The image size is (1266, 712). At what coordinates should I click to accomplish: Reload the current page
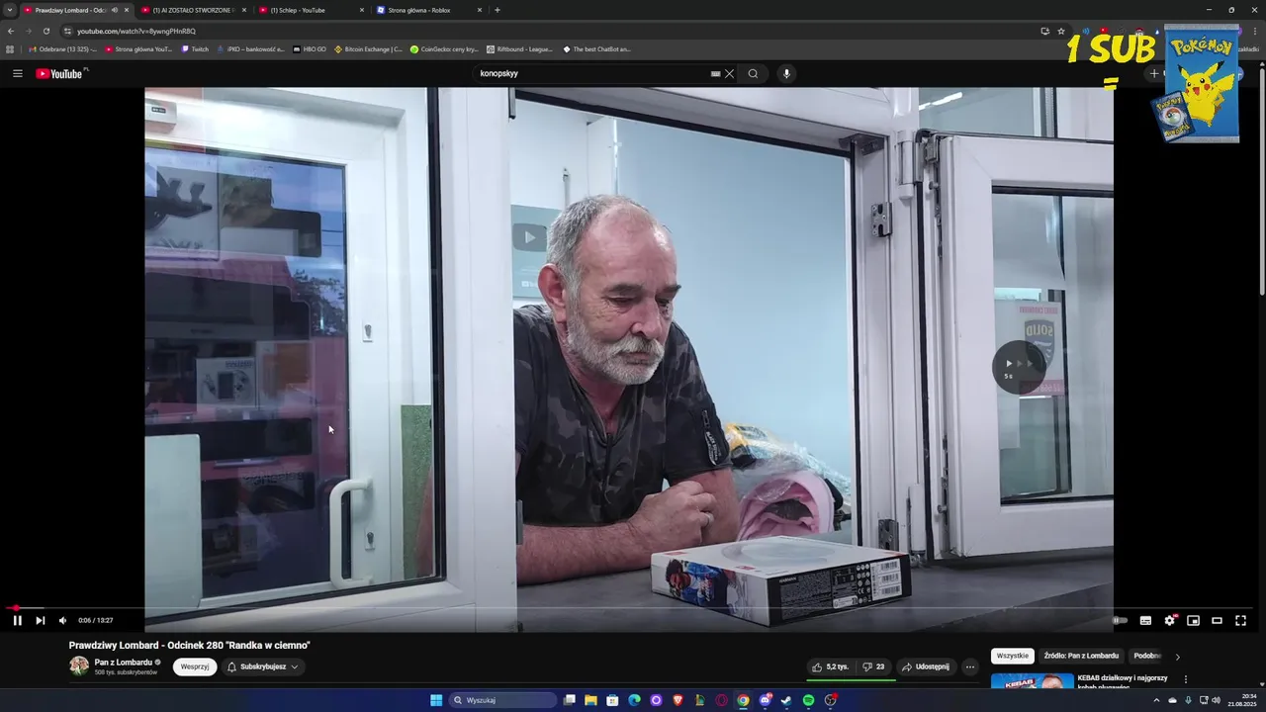click(x=46, y=31)
